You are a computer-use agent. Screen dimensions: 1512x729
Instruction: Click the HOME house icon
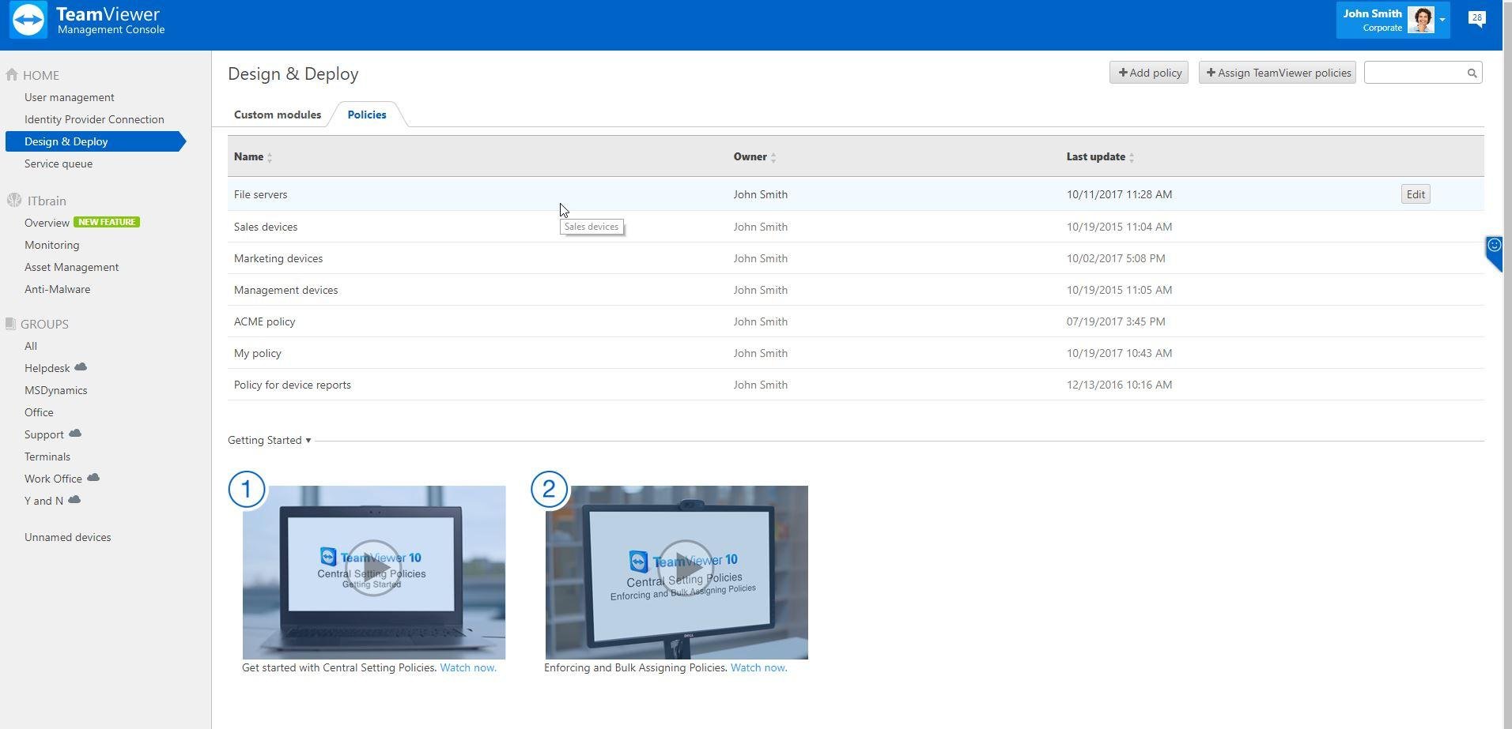click(12, 75)
